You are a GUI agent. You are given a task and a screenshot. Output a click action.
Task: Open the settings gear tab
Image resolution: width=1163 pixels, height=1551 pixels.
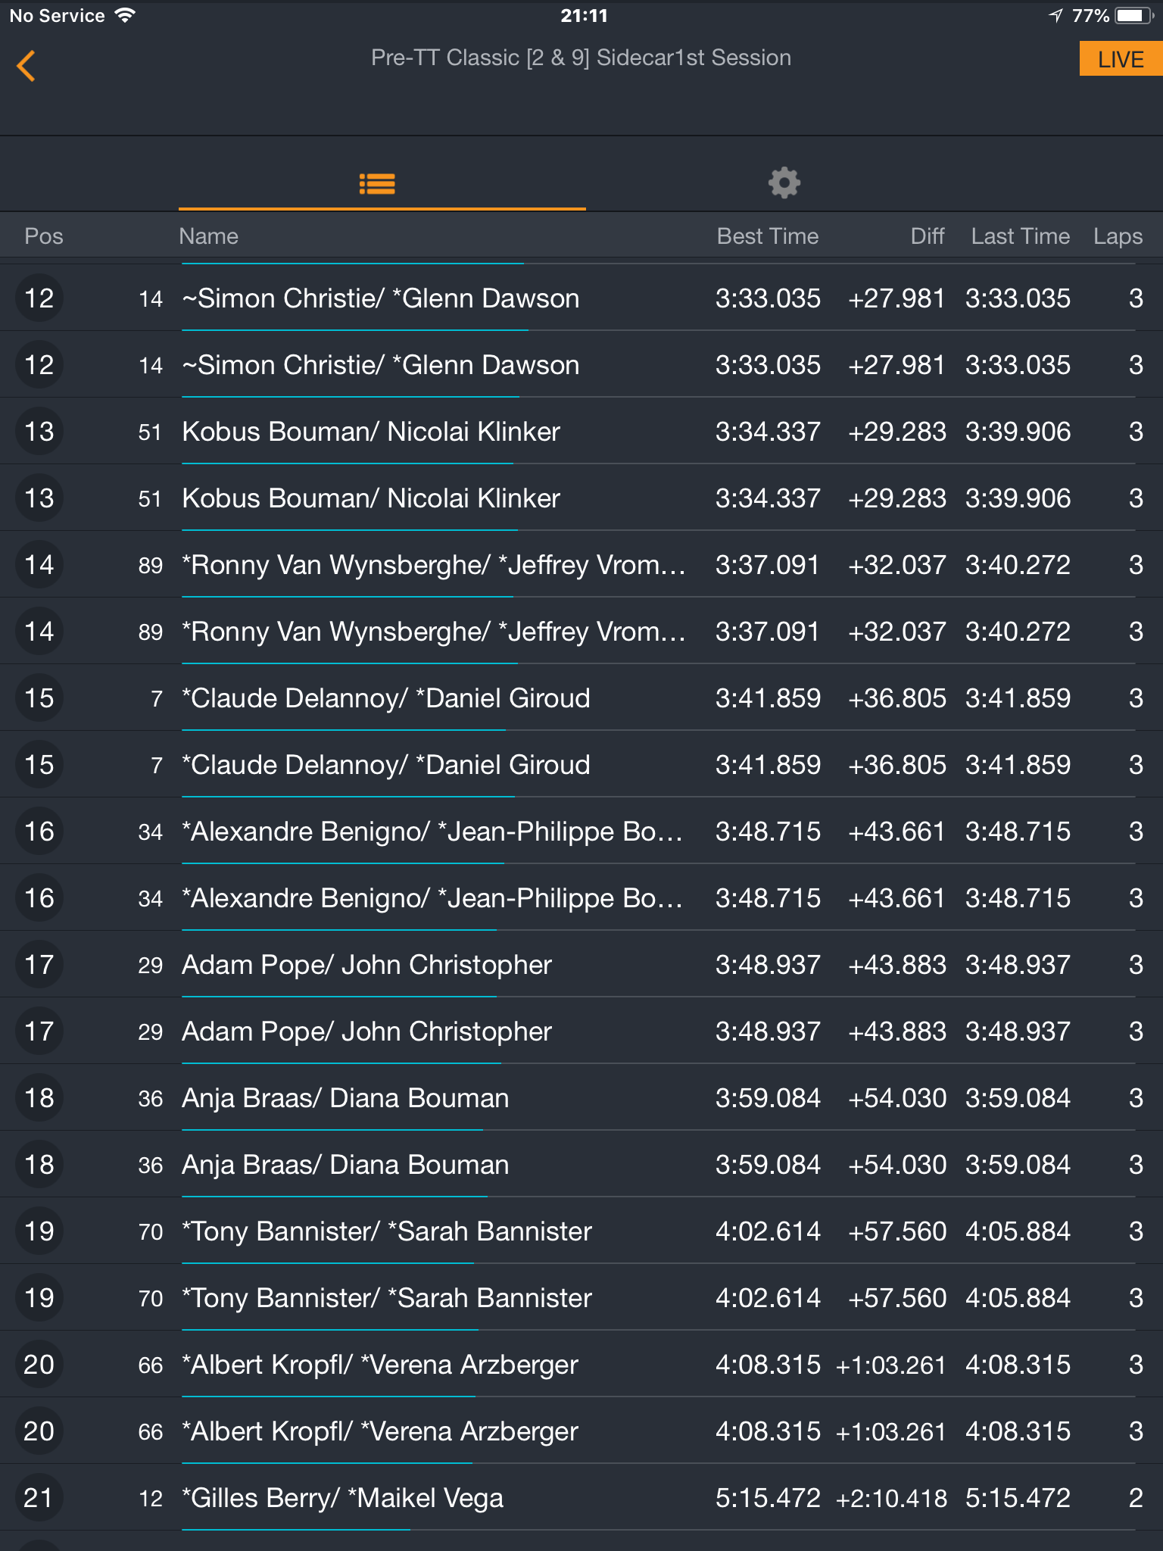(x=784, y=183)
